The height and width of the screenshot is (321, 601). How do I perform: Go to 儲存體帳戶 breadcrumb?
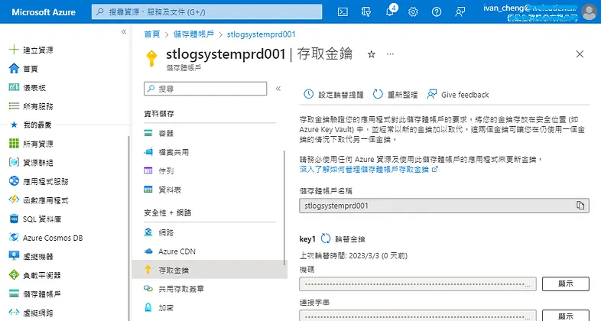click(193, 34)
